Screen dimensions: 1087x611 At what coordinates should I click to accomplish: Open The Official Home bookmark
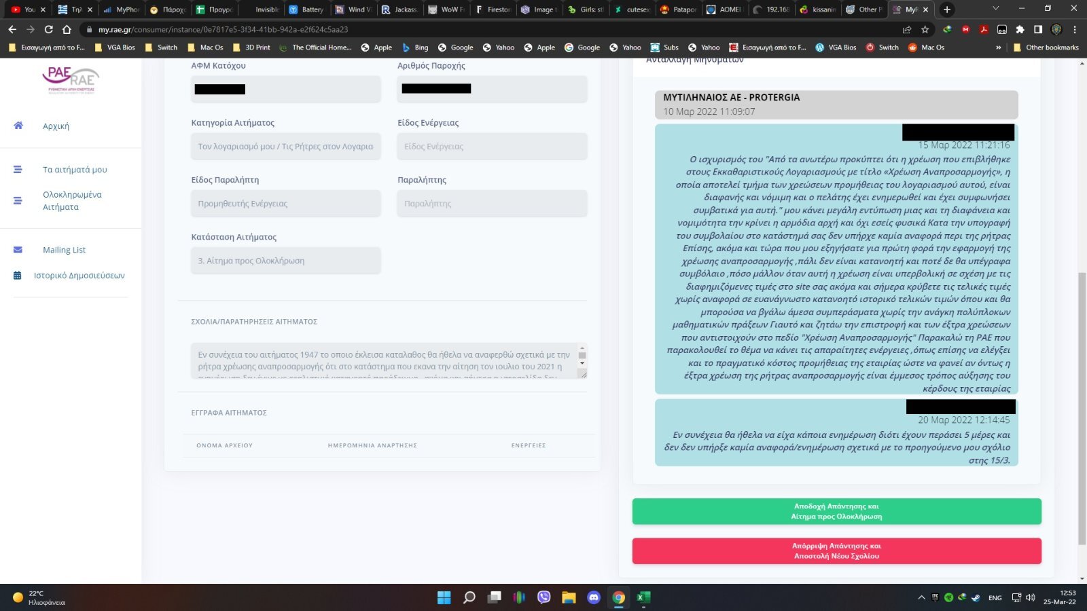click(x=315, y=48)
